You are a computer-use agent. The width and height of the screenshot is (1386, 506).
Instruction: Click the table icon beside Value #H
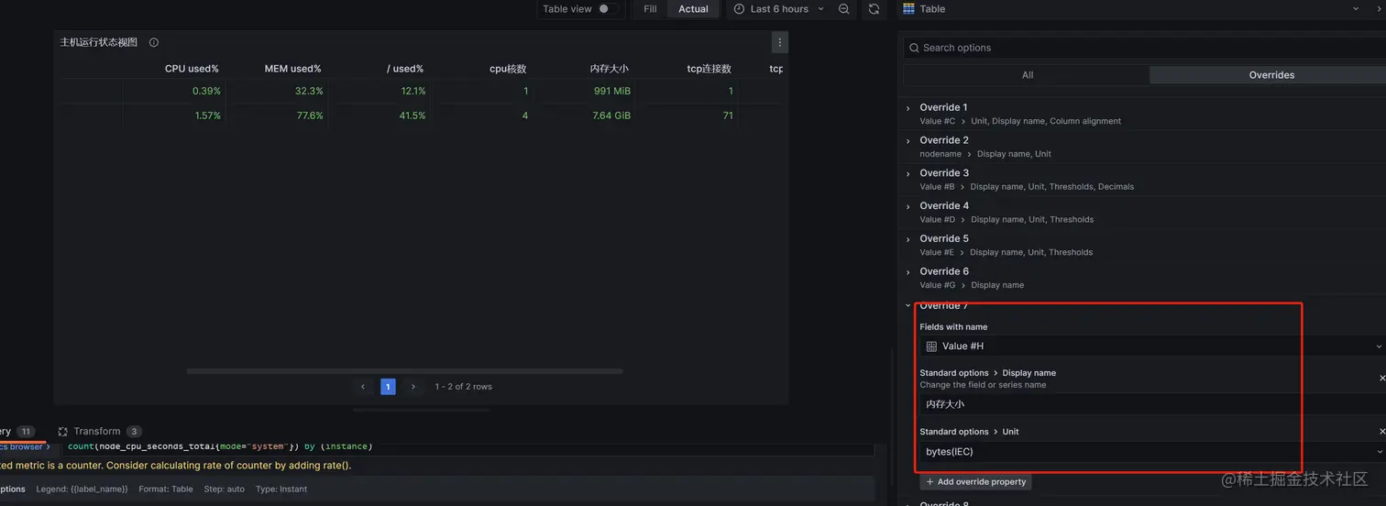pos(931,346)
